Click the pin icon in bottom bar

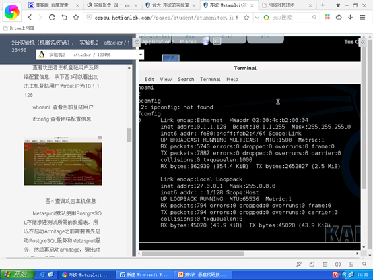pos(299,264)
